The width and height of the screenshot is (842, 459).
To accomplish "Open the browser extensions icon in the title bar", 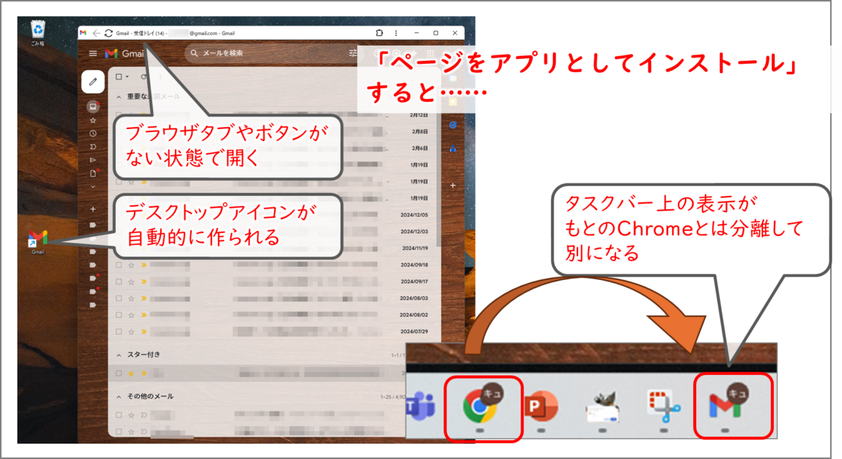I will pyautogui.click(x=379, y=32).
